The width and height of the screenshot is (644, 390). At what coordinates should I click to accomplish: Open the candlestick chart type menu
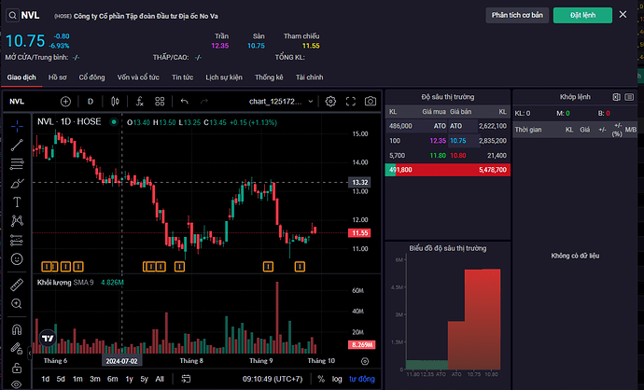point(115,102)
